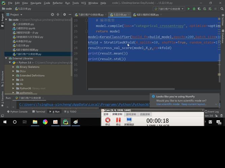Viewport: 225px width, 168px height.
Task: Pause oCam recording with pause button
Action: click(118, 121)
